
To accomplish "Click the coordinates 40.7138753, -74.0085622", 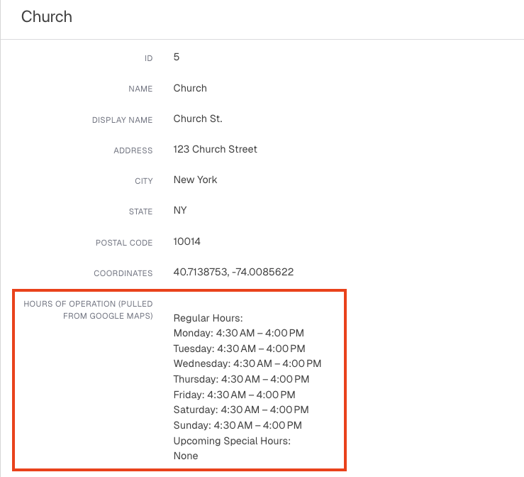I will click(233, 272).
